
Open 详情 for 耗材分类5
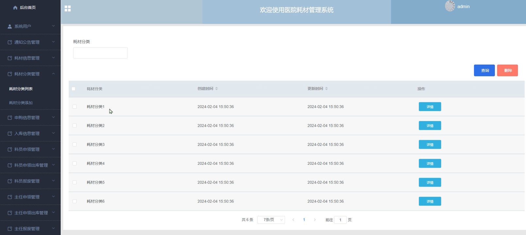(x=430, y=183)
